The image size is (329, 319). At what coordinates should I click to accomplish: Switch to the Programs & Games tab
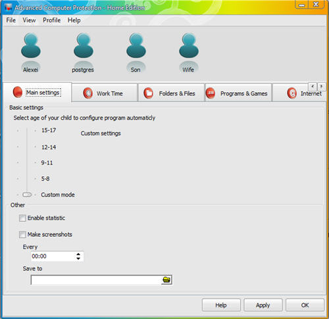click(238, 93)
